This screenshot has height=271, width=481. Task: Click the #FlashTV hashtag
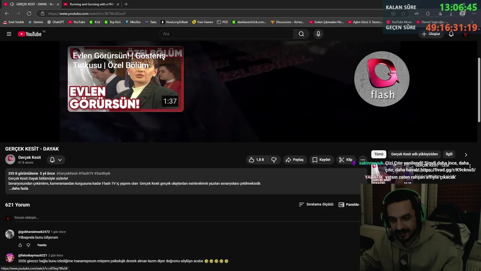[x=86, y=174]
